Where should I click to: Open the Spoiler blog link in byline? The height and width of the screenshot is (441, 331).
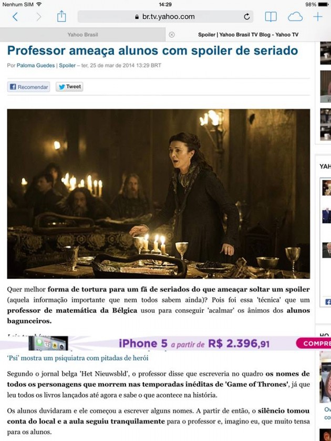coord(67,65)
